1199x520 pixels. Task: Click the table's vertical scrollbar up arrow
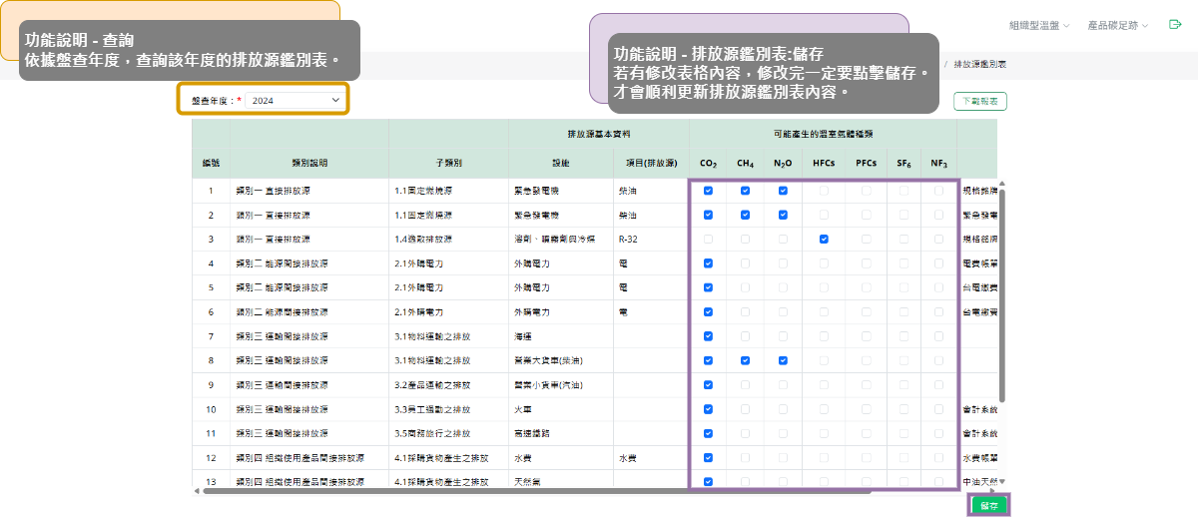[x=1001, y=184]
